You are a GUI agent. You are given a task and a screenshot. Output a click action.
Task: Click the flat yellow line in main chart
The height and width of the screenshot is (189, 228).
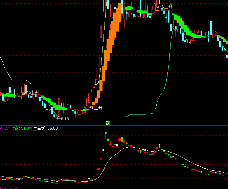[x=61, y=84]
